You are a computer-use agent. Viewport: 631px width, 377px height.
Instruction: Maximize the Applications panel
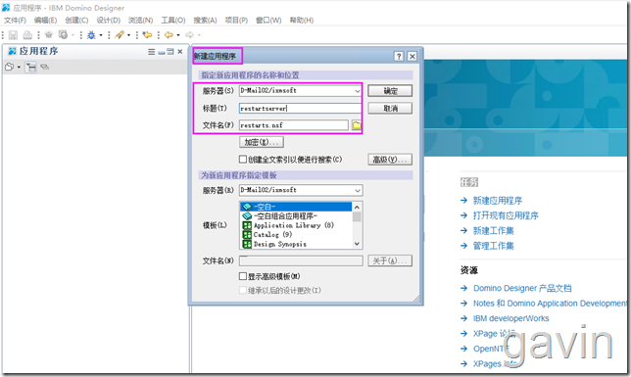tap(170, 52)
